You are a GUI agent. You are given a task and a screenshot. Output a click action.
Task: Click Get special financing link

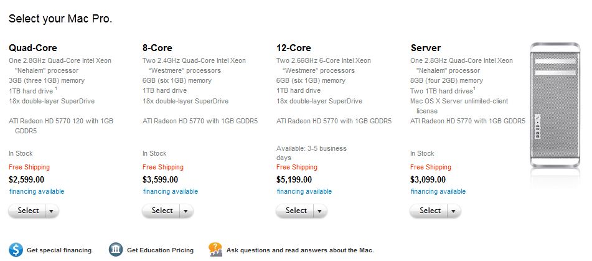coord(59,250)
